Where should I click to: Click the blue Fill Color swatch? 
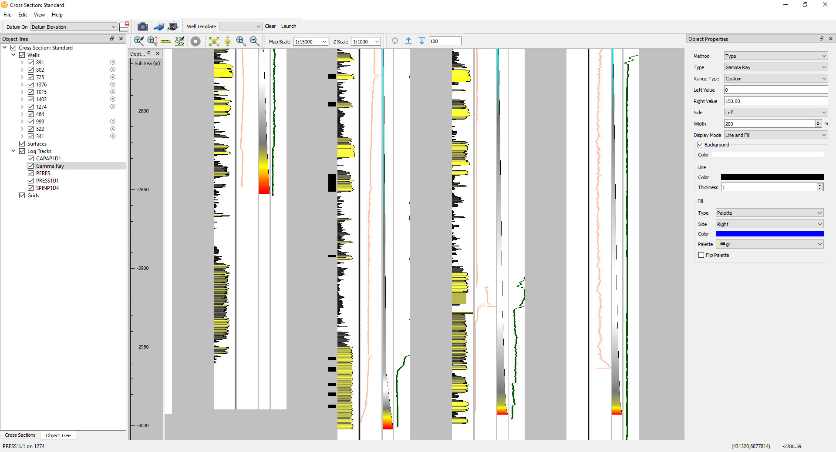(x=769, y=234)
